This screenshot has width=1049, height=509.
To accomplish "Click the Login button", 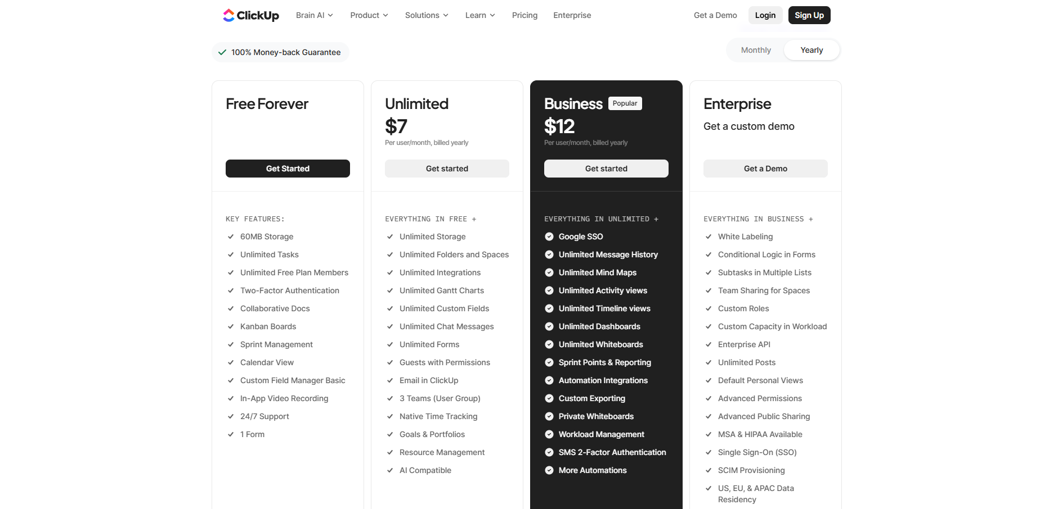I will point(765,15).
